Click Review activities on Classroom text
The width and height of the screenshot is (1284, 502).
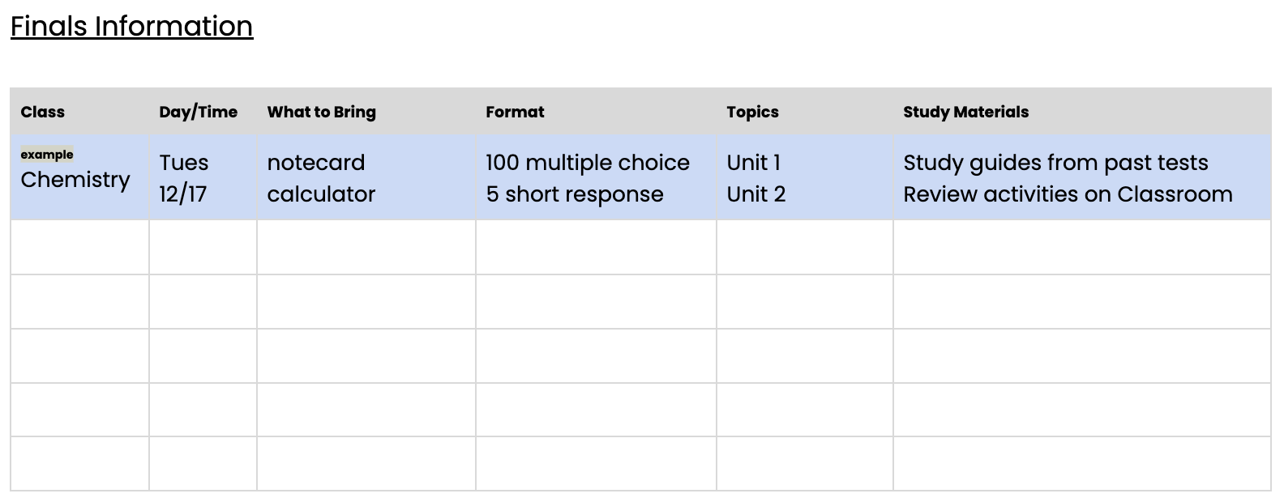click(x=1068, y=194)
